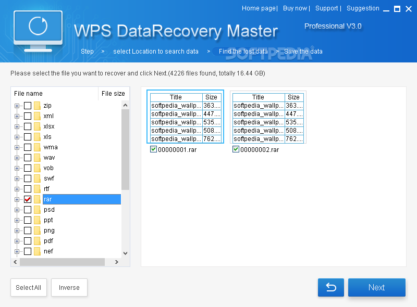The width and height of the screenshot is (417, 307).
Task: Maximize the application window
Action: pos(397,9)
